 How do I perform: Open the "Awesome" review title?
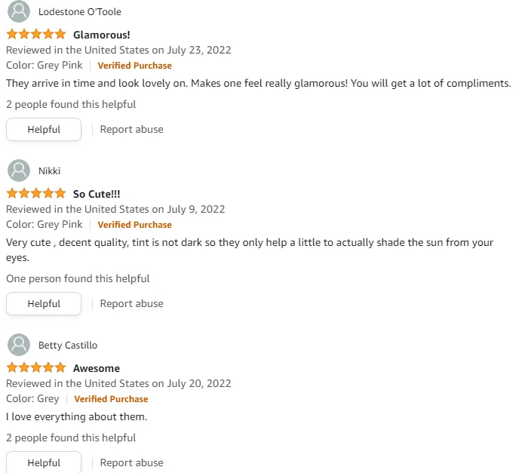[97, 368]
